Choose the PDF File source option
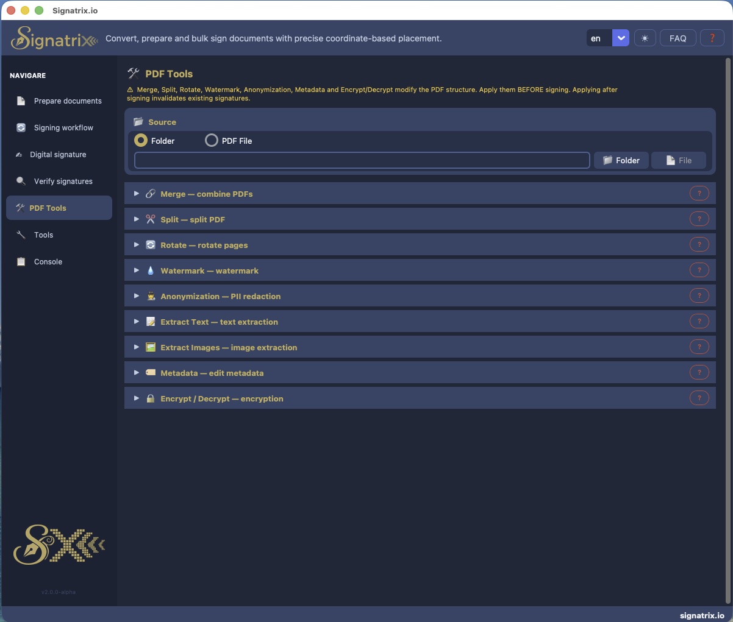733x622 pixels. point(211,140)
